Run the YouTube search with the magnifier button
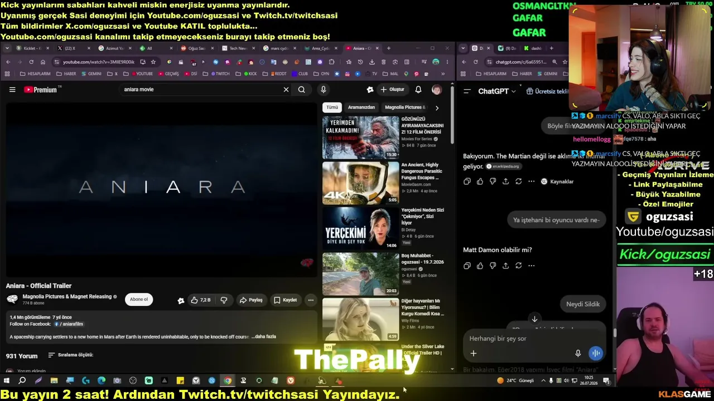 (x=302, y=90)
